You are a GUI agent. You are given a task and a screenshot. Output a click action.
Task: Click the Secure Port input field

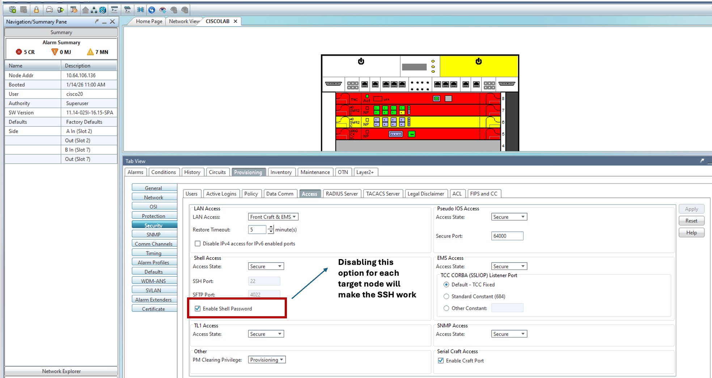507,236
